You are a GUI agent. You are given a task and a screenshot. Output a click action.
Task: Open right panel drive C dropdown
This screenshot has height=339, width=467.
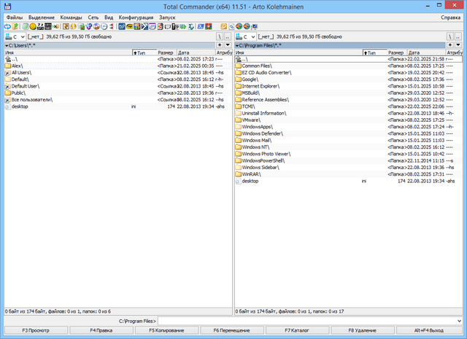click(250, 36)
